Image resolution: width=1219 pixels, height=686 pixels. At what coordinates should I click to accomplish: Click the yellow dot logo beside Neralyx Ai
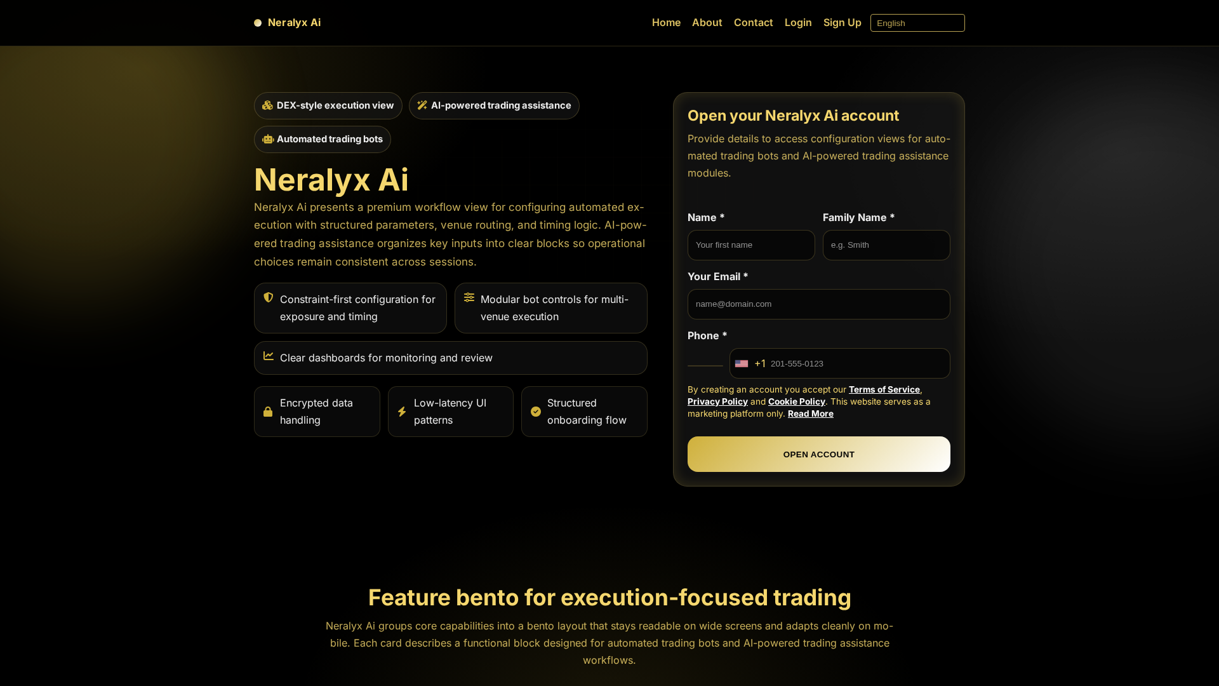pyautogui.click(x=258, y=23)
